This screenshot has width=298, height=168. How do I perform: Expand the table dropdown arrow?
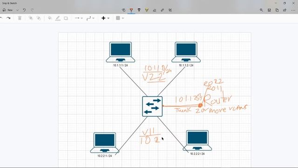[123, 18]
